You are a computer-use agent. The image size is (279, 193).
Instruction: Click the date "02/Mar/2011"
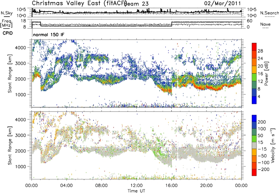[223, 3]
